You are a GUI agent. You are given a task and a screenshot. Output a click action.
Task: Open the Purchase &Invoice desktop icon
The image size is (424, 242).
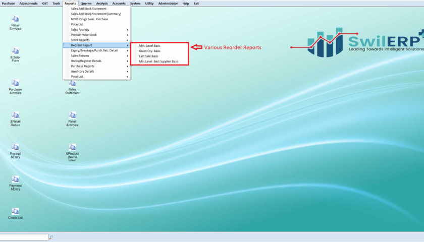pyautogui.click(x=15, y=87)
